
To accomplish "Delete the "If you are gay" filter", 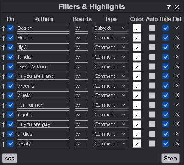I will coord(177,124).
